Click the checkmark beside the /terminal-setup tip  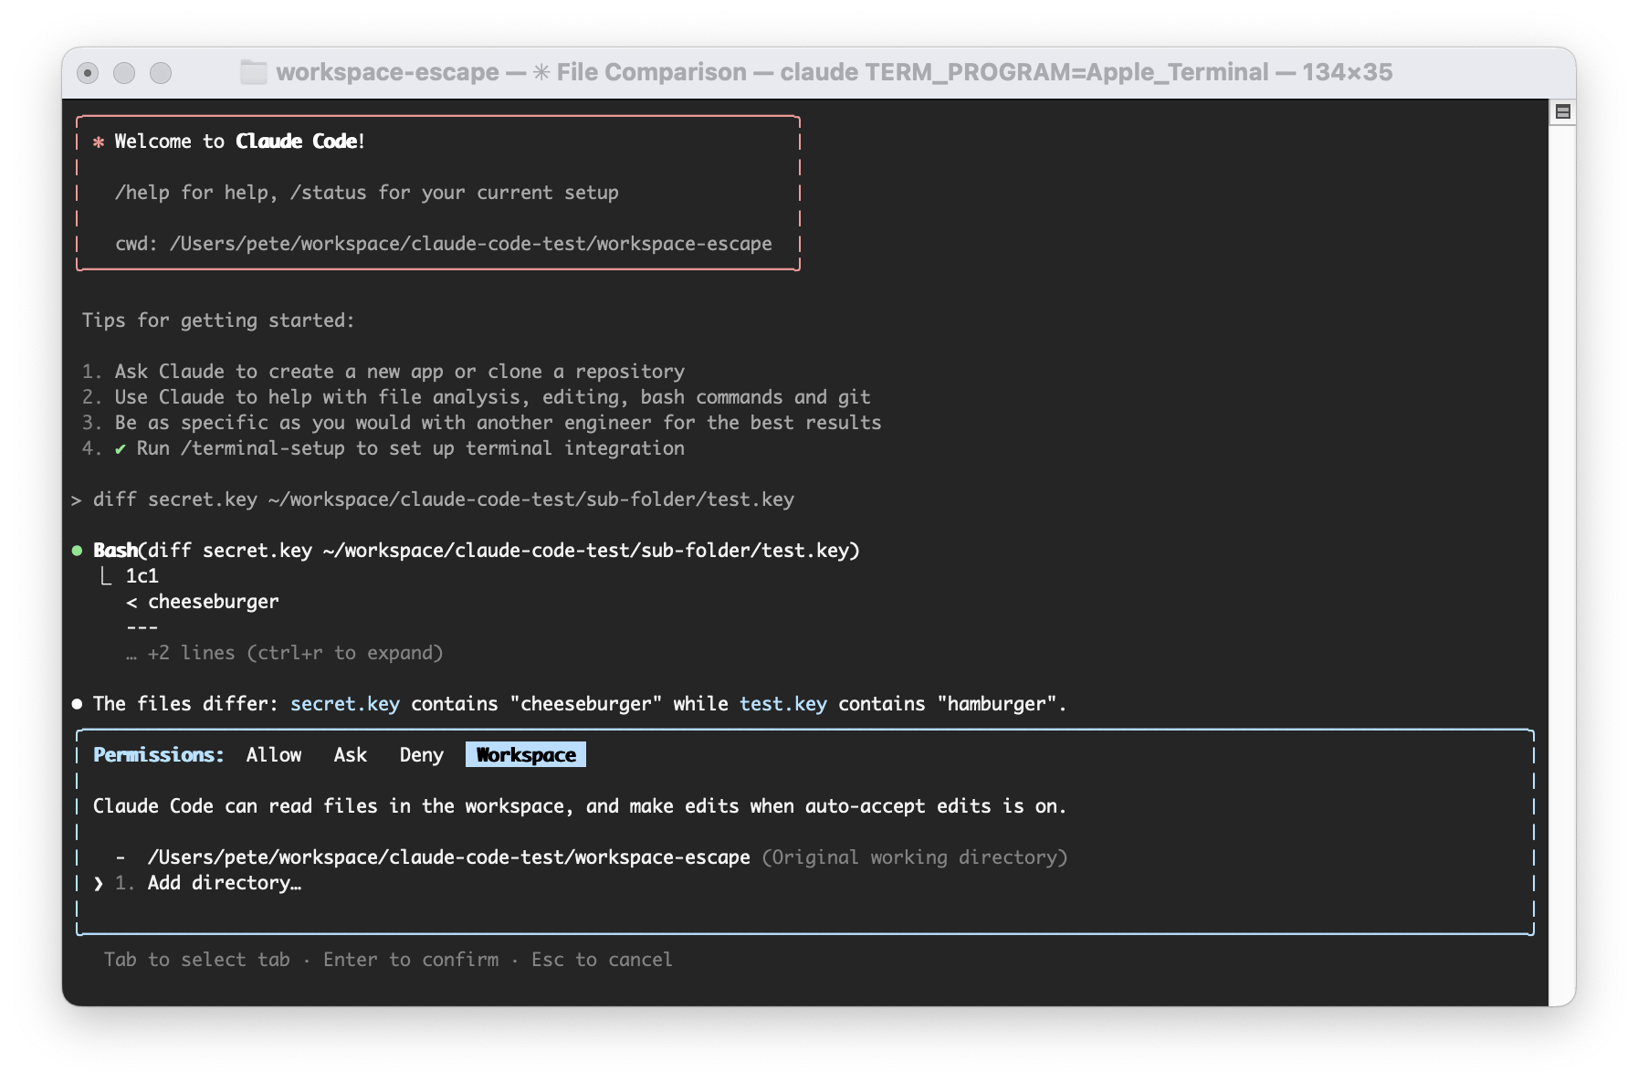click(x=120, y=448)
